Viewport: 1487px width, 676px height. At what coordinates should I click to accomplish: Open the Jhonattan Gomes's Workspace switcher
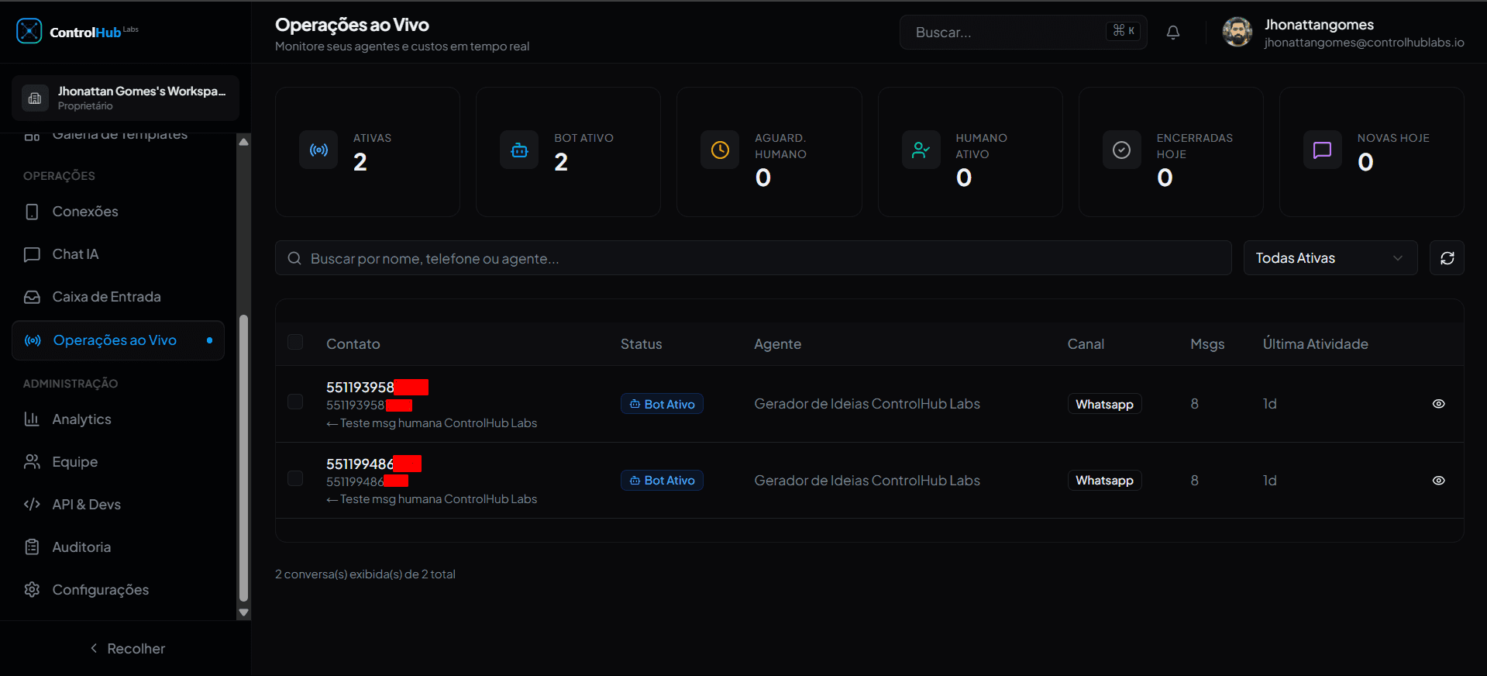tap(126, 98)
